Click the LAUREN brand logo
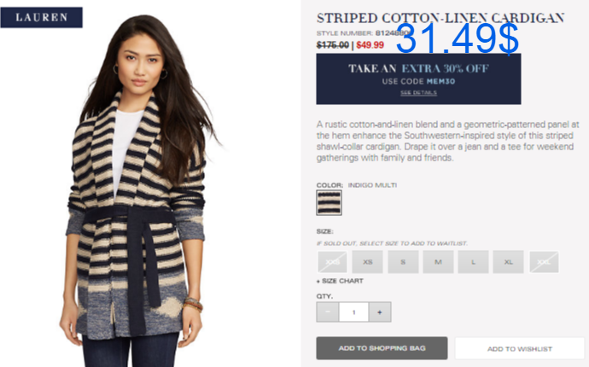Viewport: 589px width, 367px height. pyautogui.click(x=41, y=17)
